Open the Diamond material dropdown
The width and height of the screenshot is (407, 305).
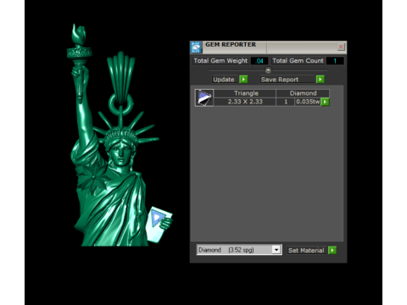(276, 250)
